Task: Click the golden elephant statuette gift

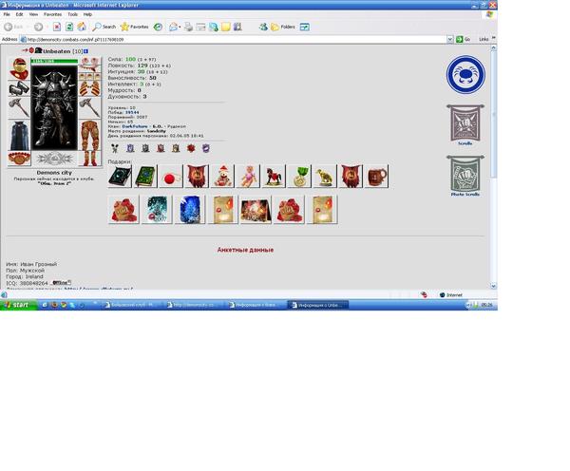Action: pos(325,177)
